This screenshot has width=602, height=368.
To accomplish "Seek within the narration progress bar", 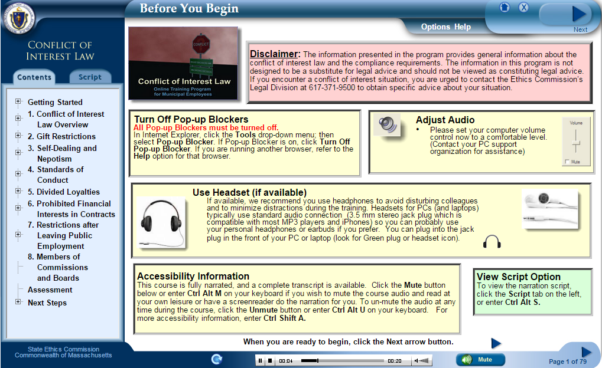I will pos(343,361).
